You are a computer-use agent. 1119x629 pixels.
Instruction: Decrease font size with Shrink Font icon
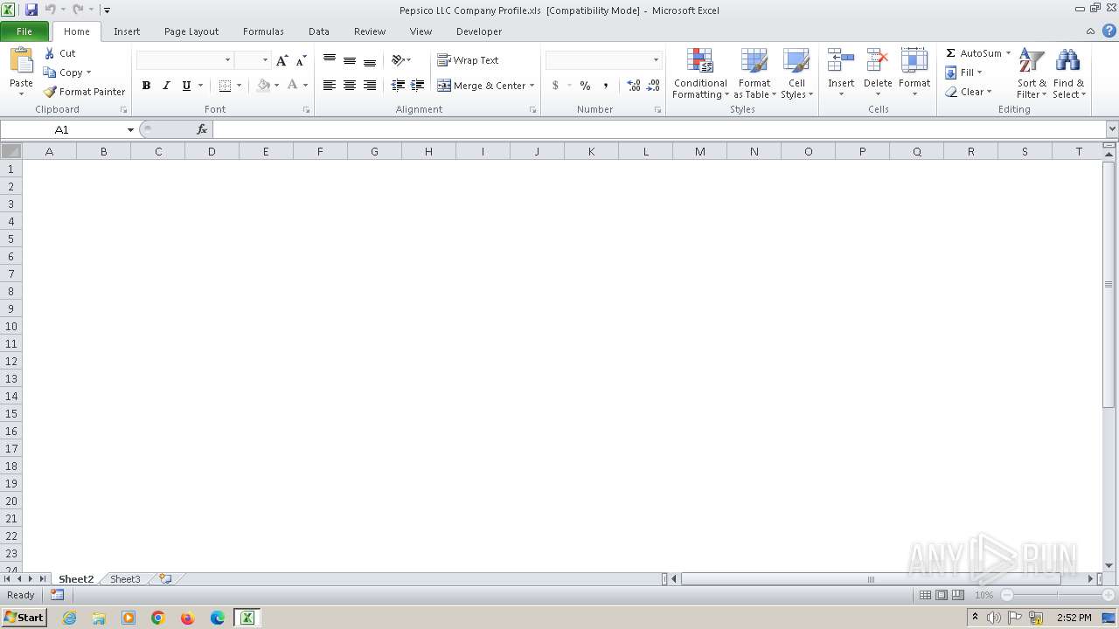tap(301, 60)
